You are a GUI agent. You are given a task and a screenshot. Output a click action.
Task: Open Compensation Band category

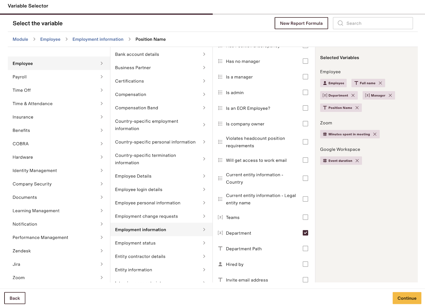tap(161, 108)
